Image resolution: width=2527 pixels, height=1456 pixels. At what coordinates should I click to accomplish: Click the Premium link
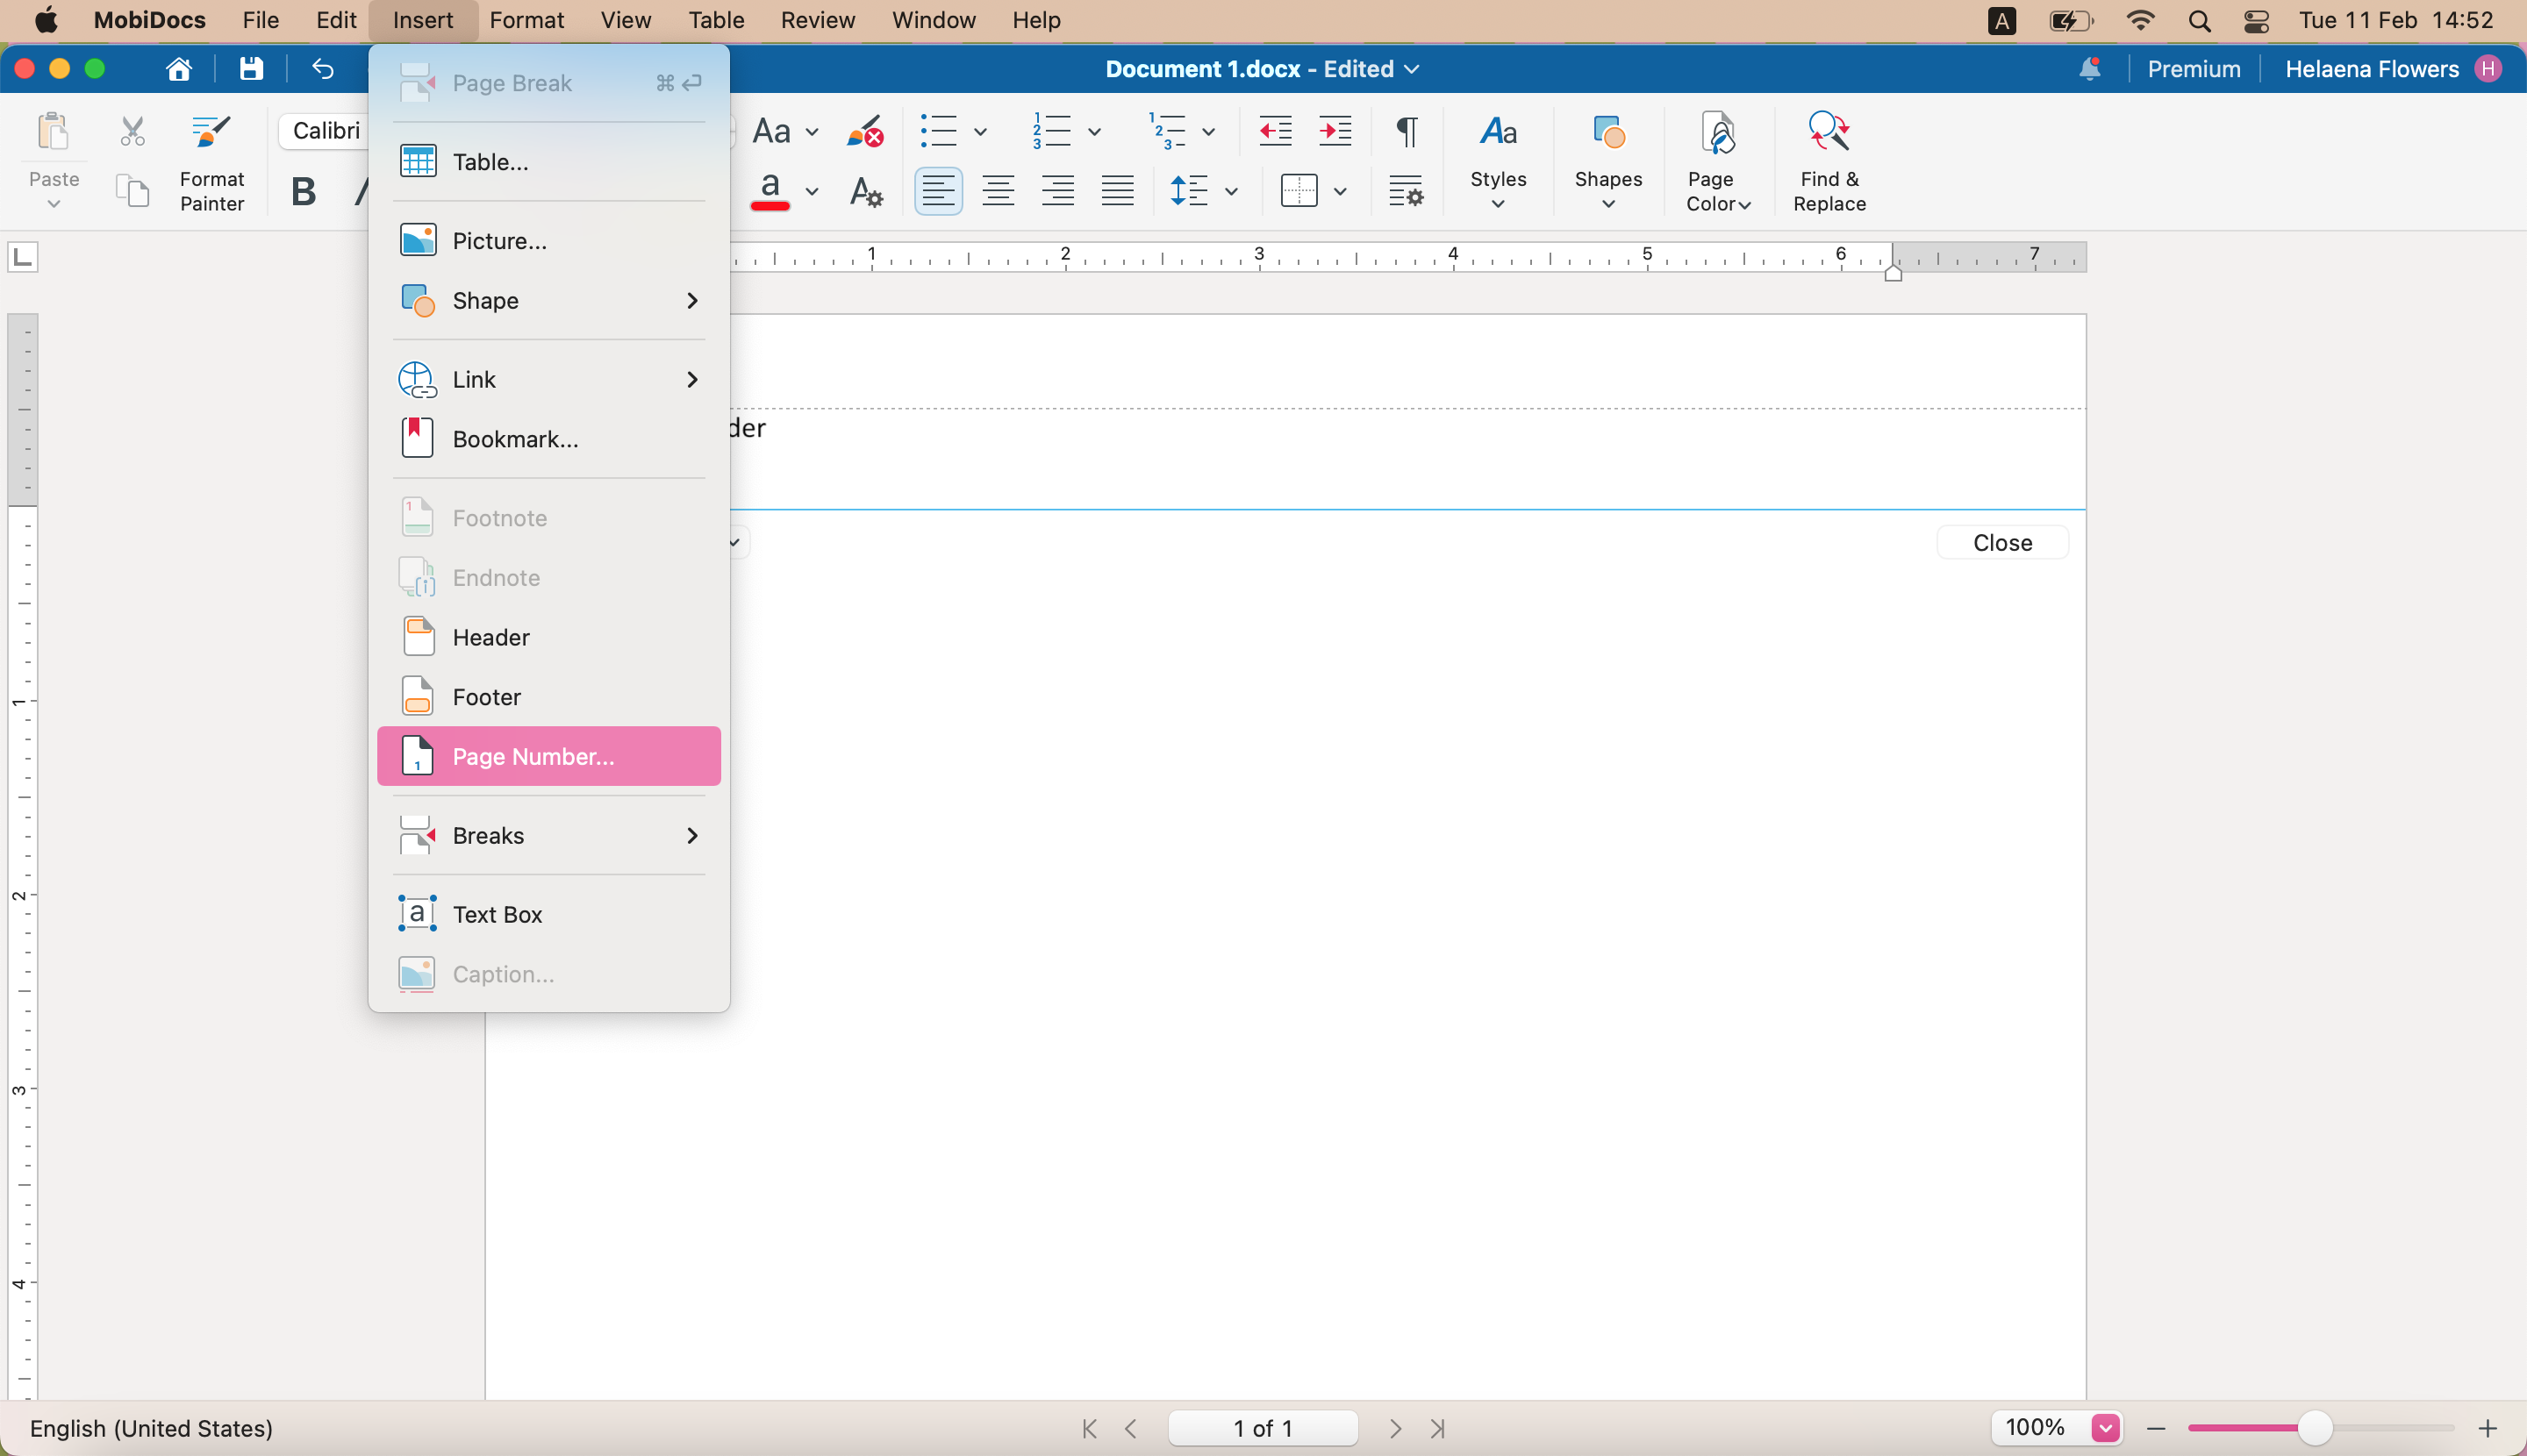[x=2193, y=69]
